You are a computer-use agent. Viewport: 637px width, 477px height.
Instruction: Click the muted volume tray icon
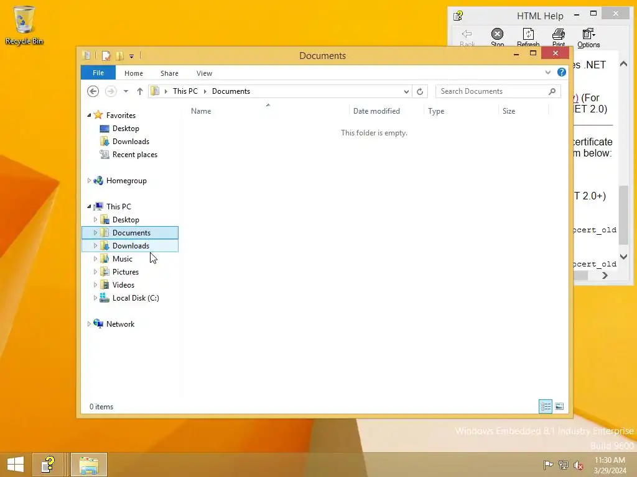point(578,465)
